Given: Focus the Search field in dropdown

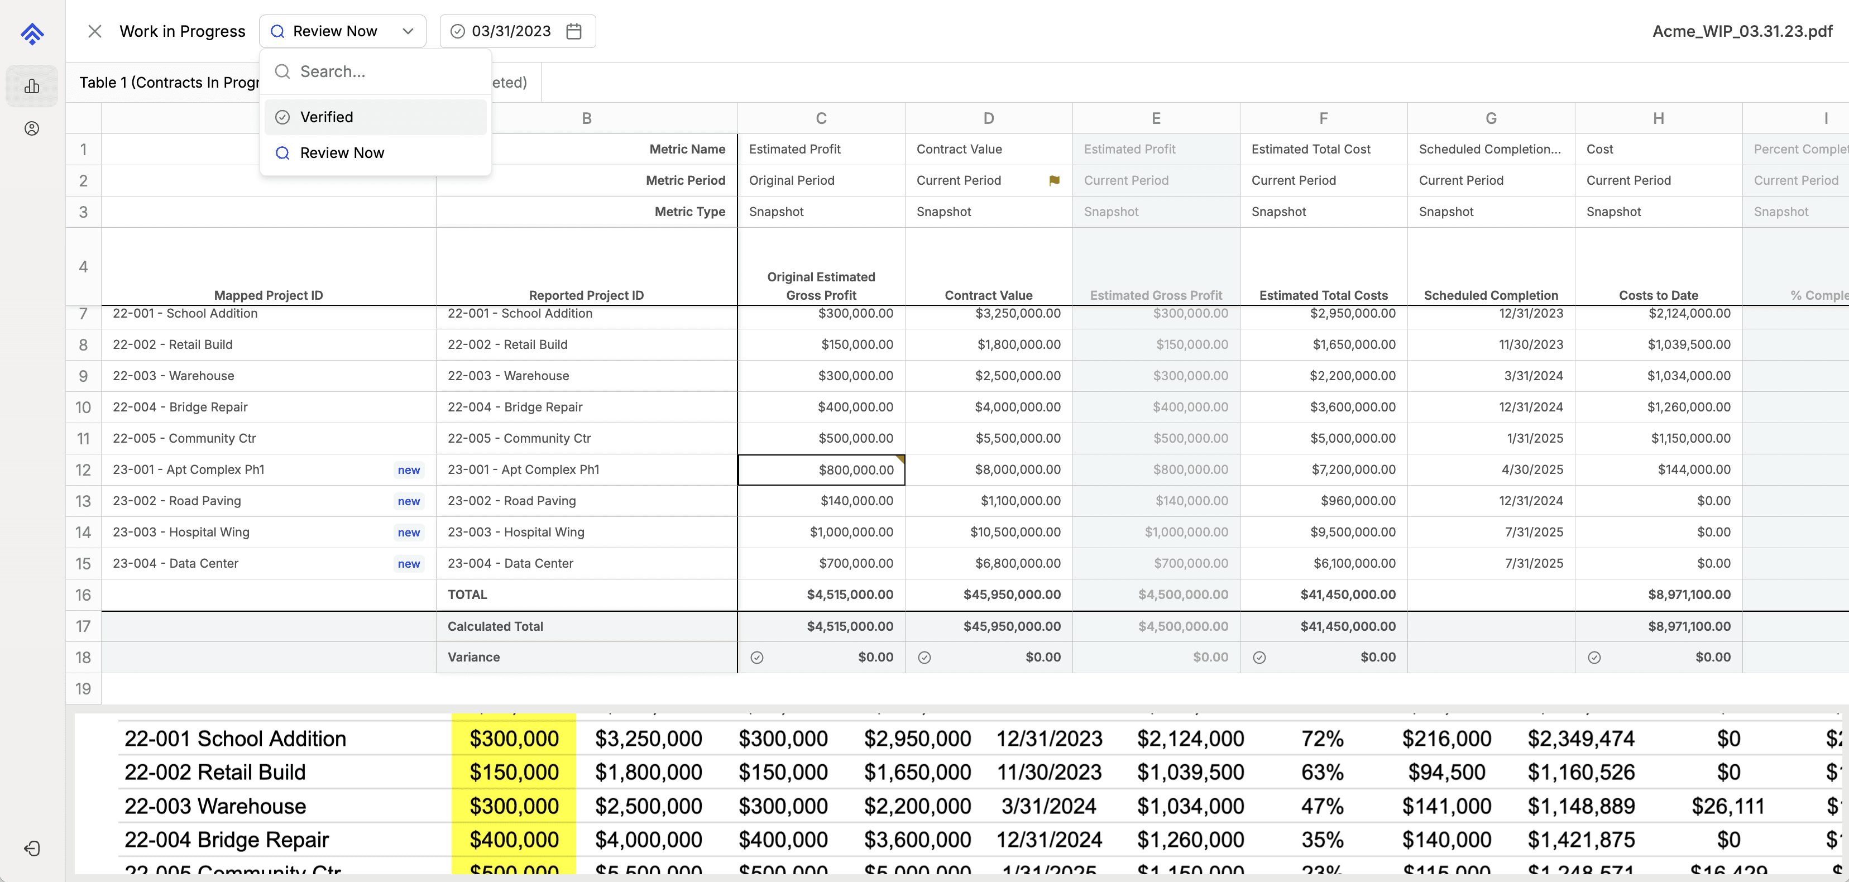Looking at the screenshot, I should [375, 71].
